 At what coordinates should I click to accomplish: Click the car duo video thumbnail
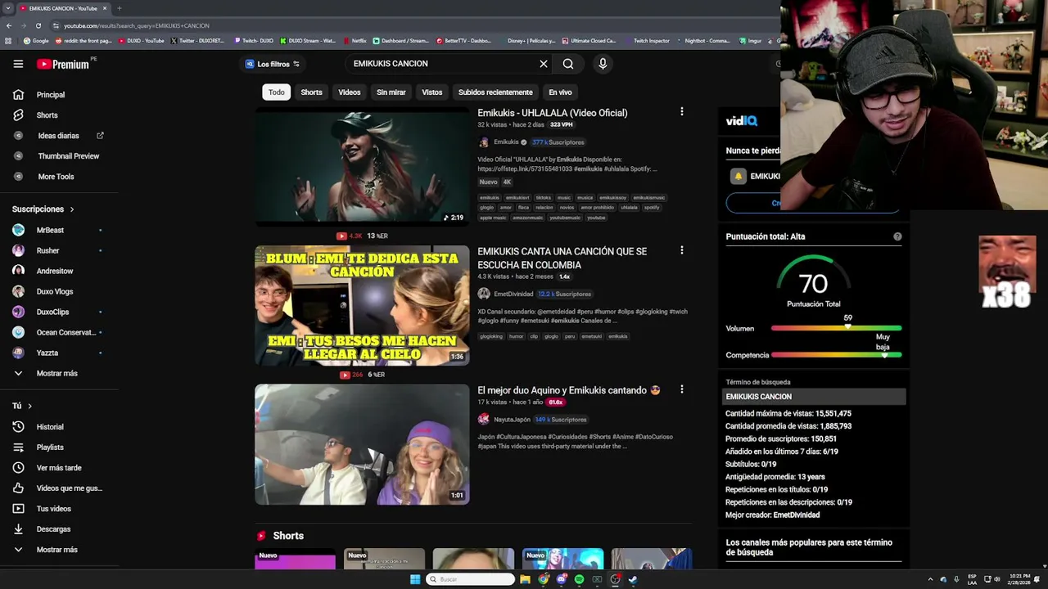(x=362, y=445)
